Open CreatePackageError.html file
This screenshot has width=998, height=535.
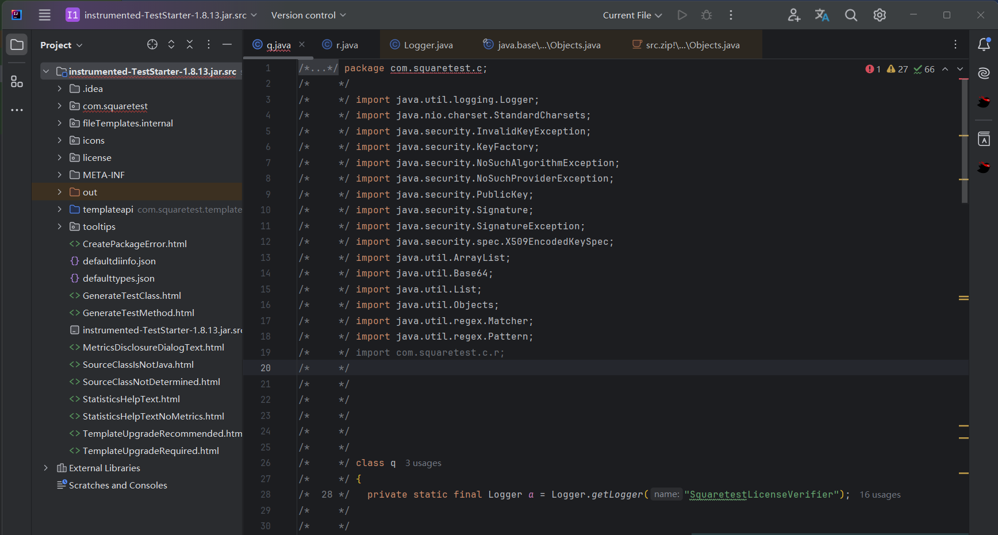(135, 244)
